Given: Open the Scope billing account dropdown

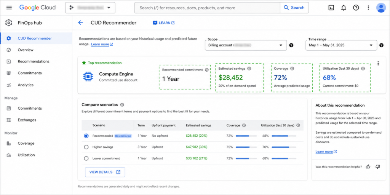Looking at the screenshot, I should click(x=246, y=45).
